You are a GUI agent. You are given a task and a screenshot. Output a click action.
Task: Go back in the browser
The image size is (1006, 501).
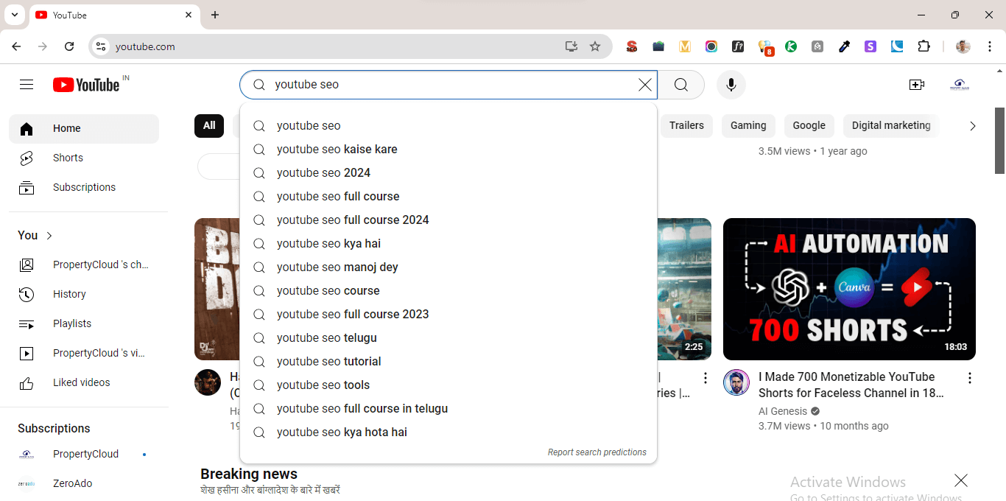[x=16, y=46]
